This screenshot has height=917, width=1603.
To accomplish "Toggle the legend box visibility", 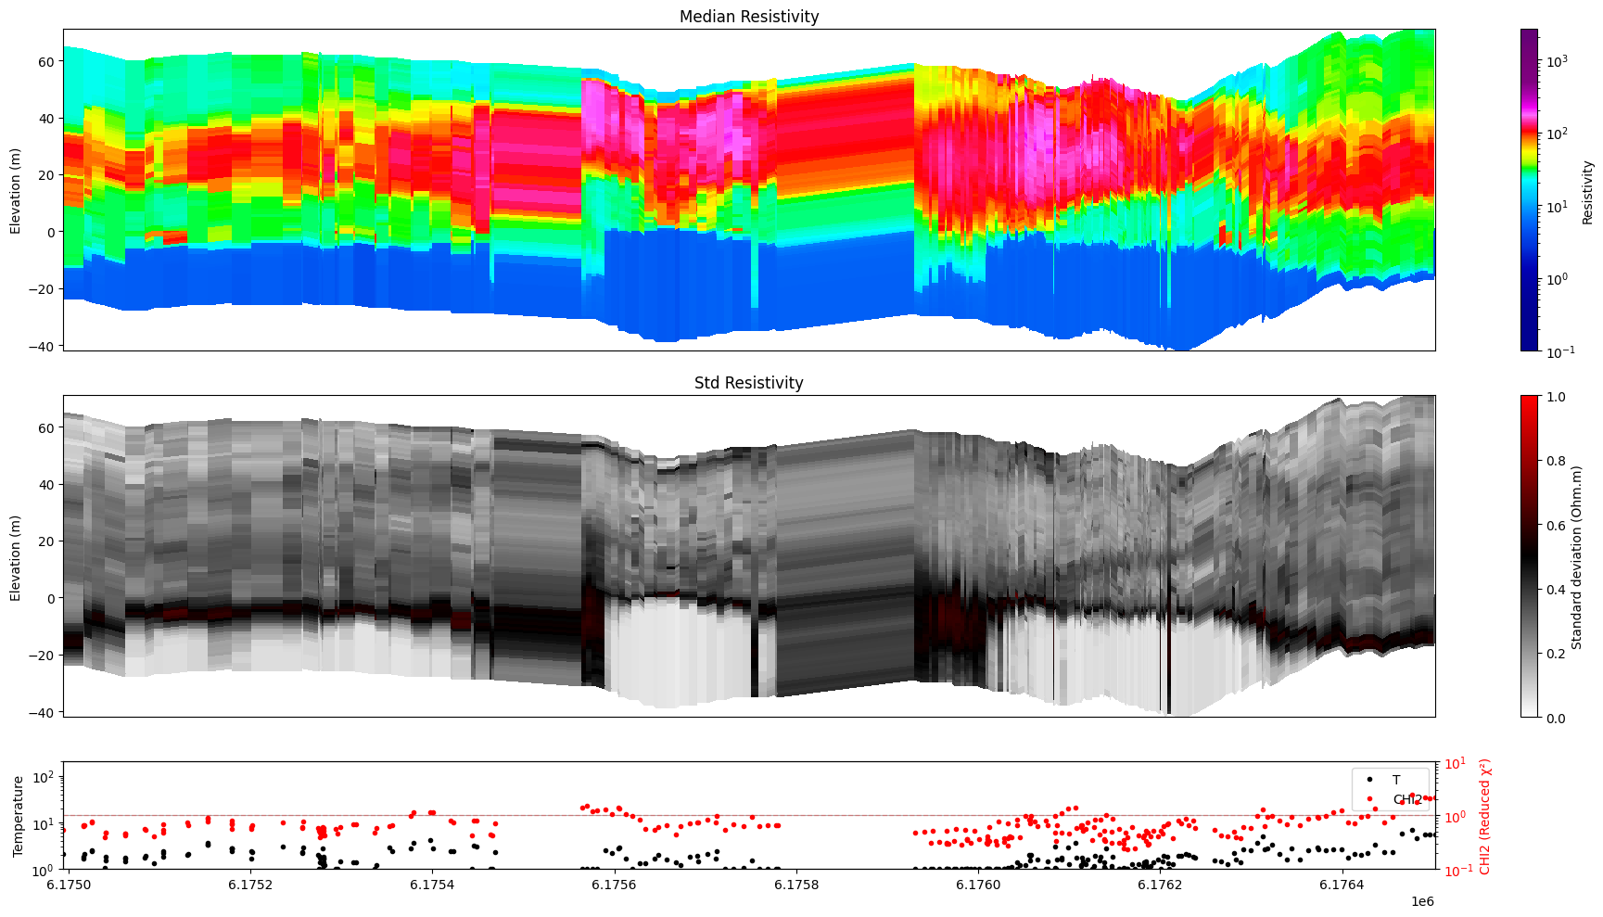I will point(1391,790).
